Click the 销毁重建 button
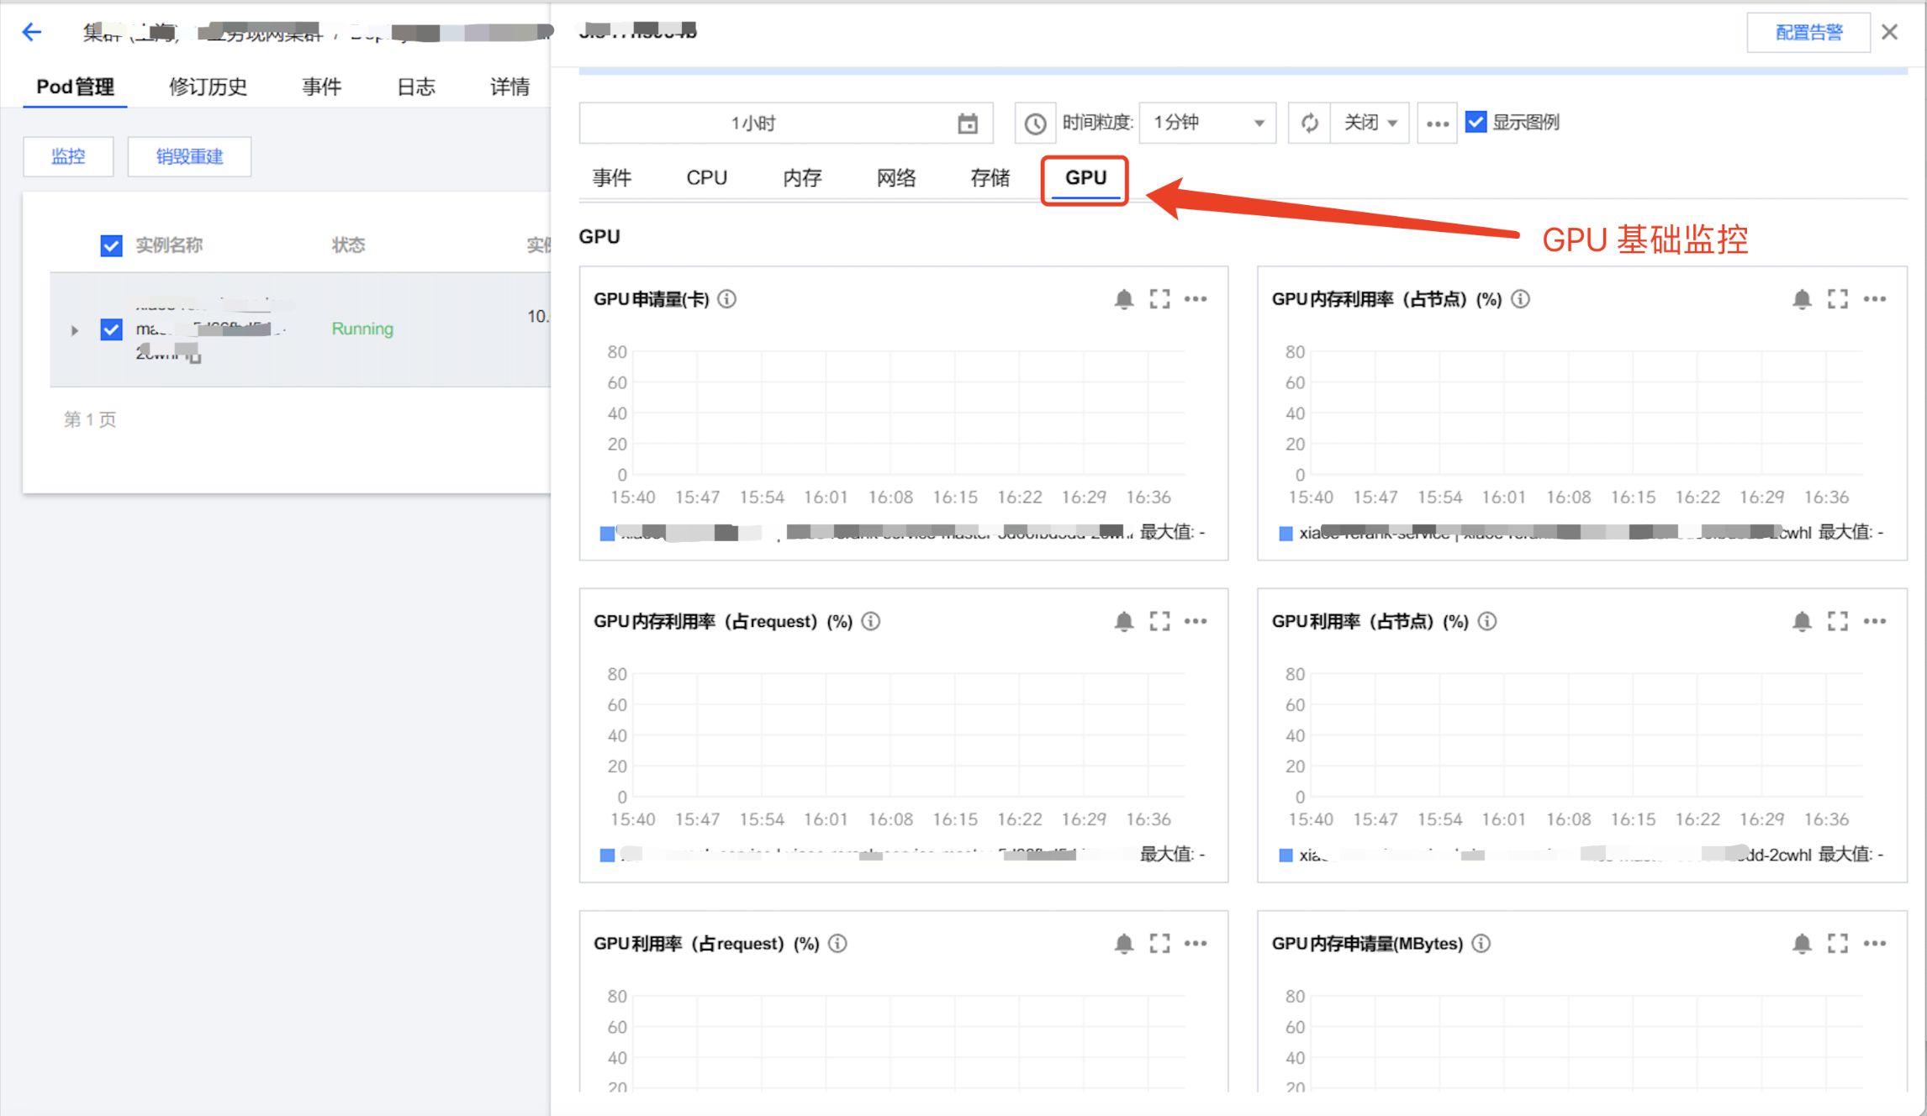The image size is (1927, 1116). 189,156
